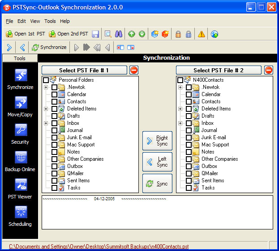Image resolution: width=279 pixels, height=251 pixels.
Task: Open the Synchronize tool in sidebar
Action: [20, 79]
